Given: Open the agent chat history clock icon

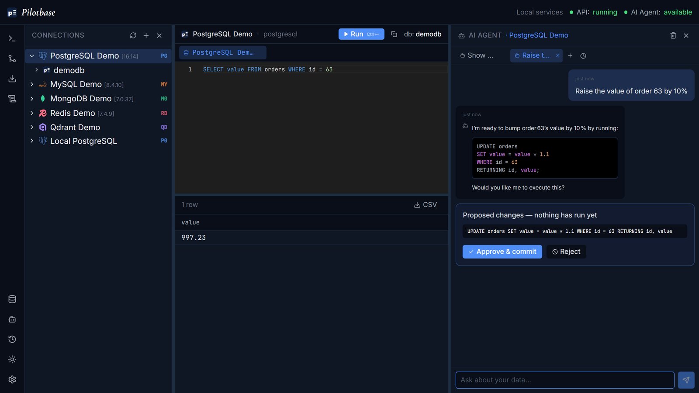Looking at the screenshot, I should [583, 55].
